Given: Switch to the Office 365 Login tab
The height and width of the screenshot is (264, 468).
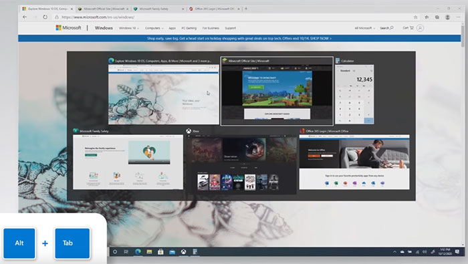Looking at the screenshot, I should click(x=215, y=9).
